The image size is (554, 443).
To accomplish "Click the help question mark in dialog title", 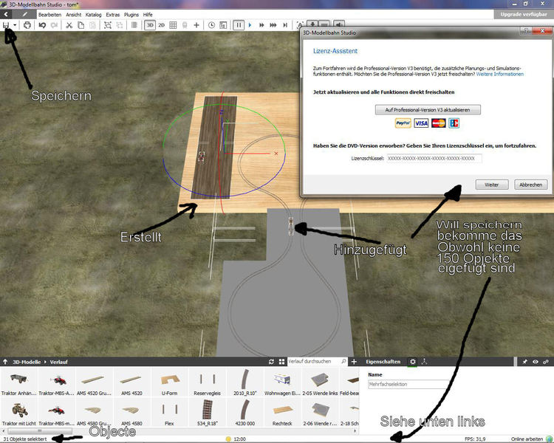I will click(526, 31).
